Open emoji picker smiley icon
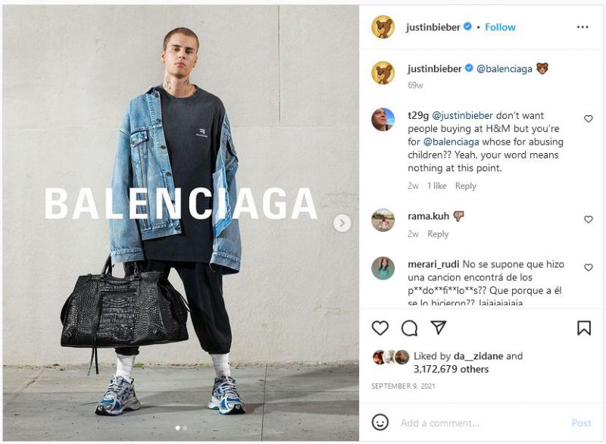606x444 pixels. 380,422
